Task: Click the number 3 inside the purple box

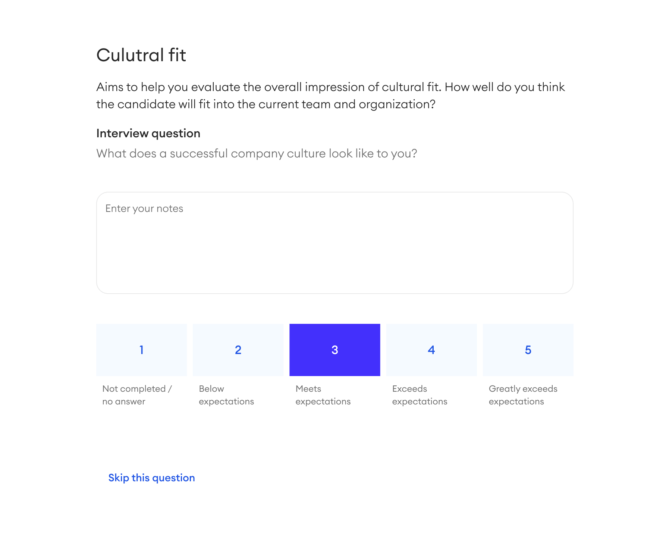Action: pyautogui.click(x=334, y=350)
